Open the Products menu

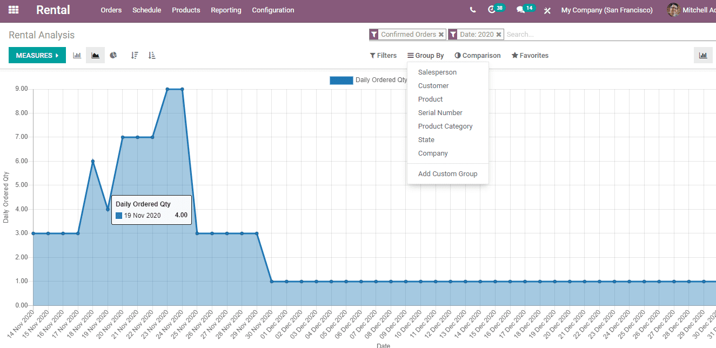point(186,10)
